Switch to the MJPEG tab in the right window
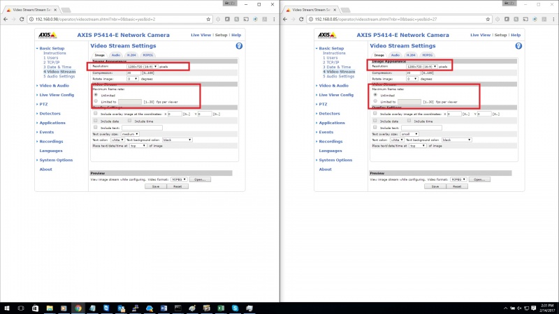This screenshot has height=314, width=559. [427, 55]
